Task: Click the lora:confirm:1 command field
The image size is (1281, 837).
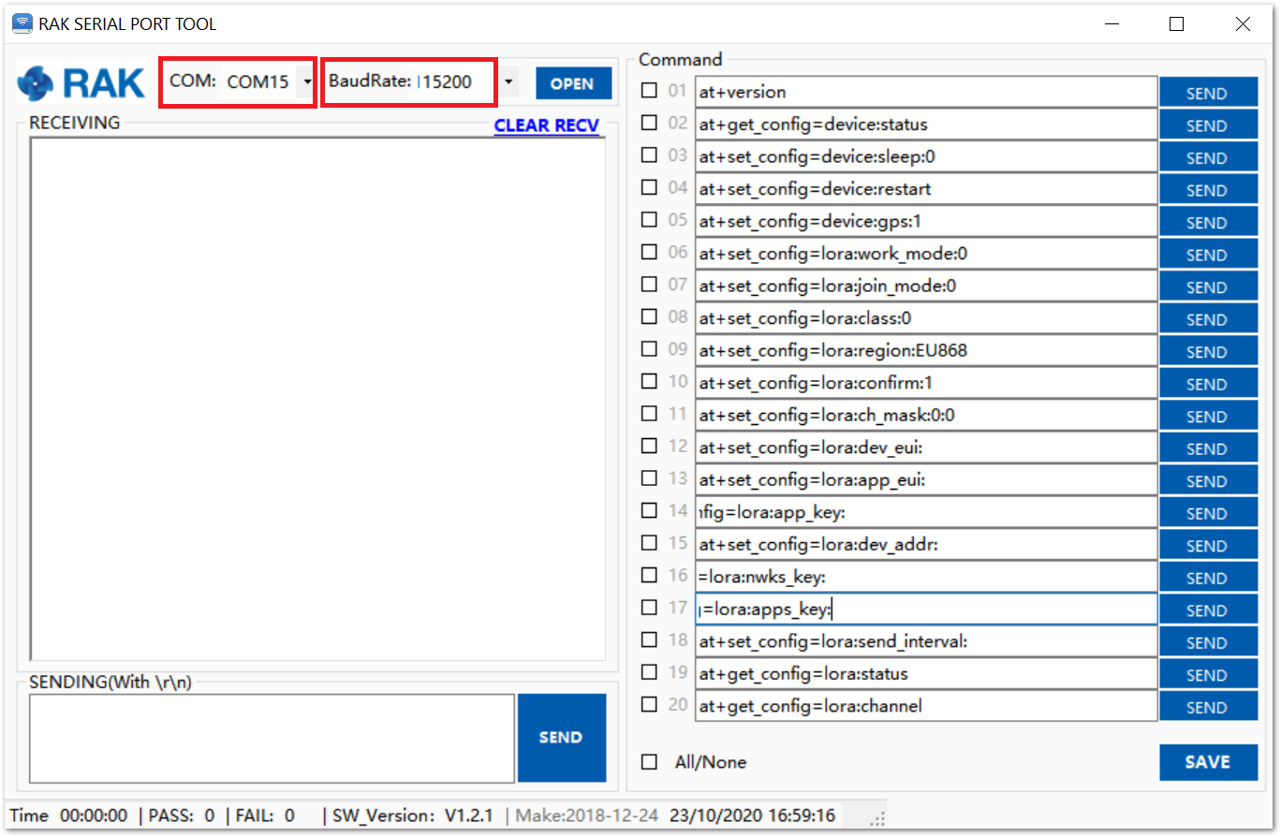Action: point(926,383)
